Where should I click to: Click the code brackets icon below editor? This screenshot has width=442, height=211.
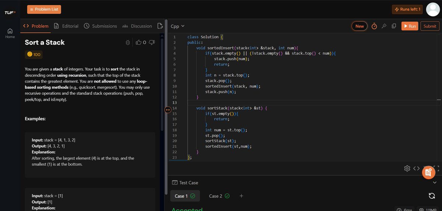point(416,168)
